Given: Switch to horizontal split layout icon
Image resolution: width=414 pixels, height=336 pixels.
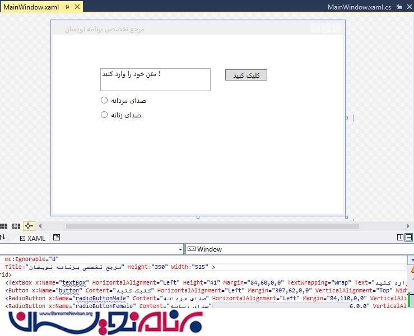Looking at the screenshot, I should coord(408,238).
